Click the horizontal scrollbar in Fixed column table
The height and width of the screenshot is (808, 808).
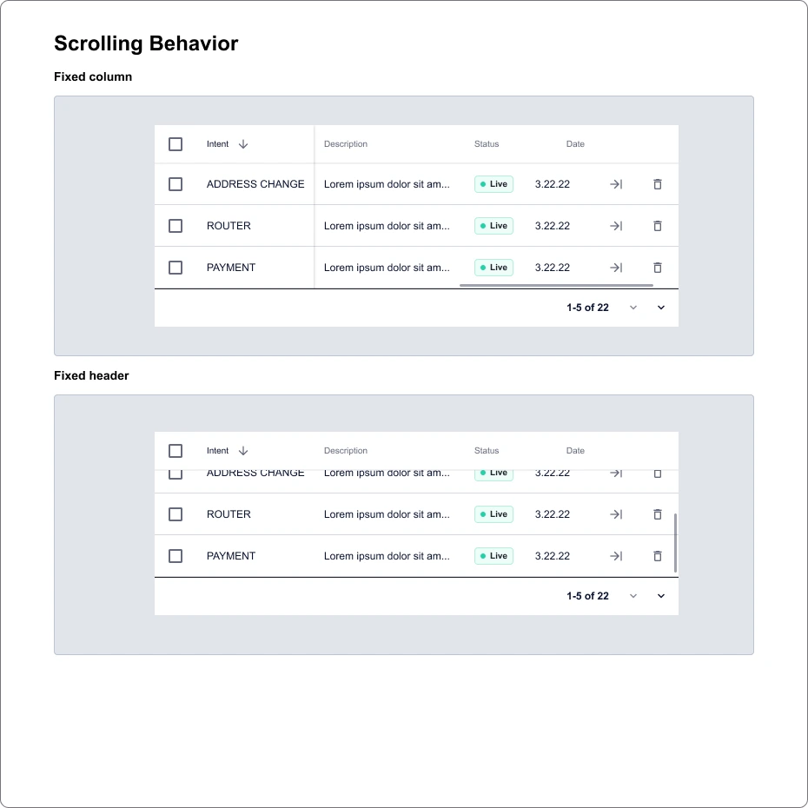click(557, 285)
